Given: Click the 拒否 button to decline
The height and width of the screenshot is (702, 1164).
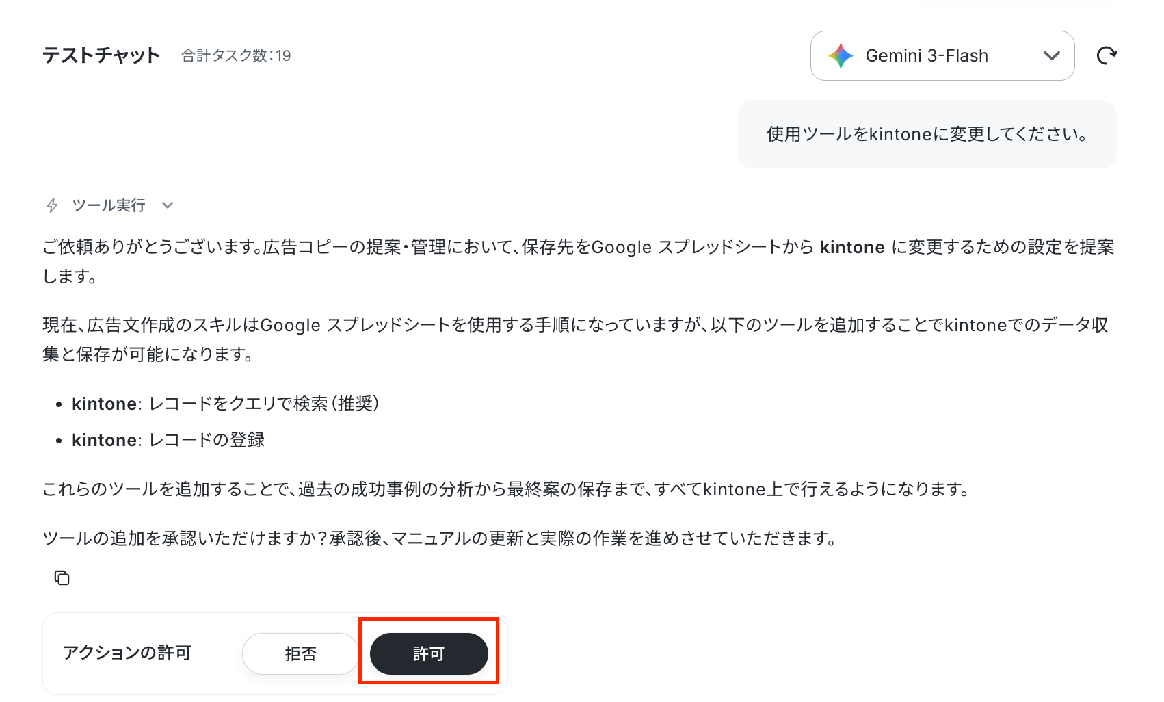Looking at the screenshot, I should click(300, 653).
